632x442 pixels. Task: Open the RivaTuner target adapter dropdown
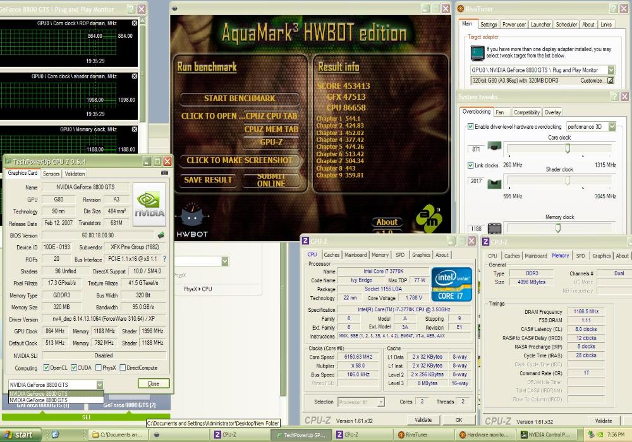pos(611,70)
